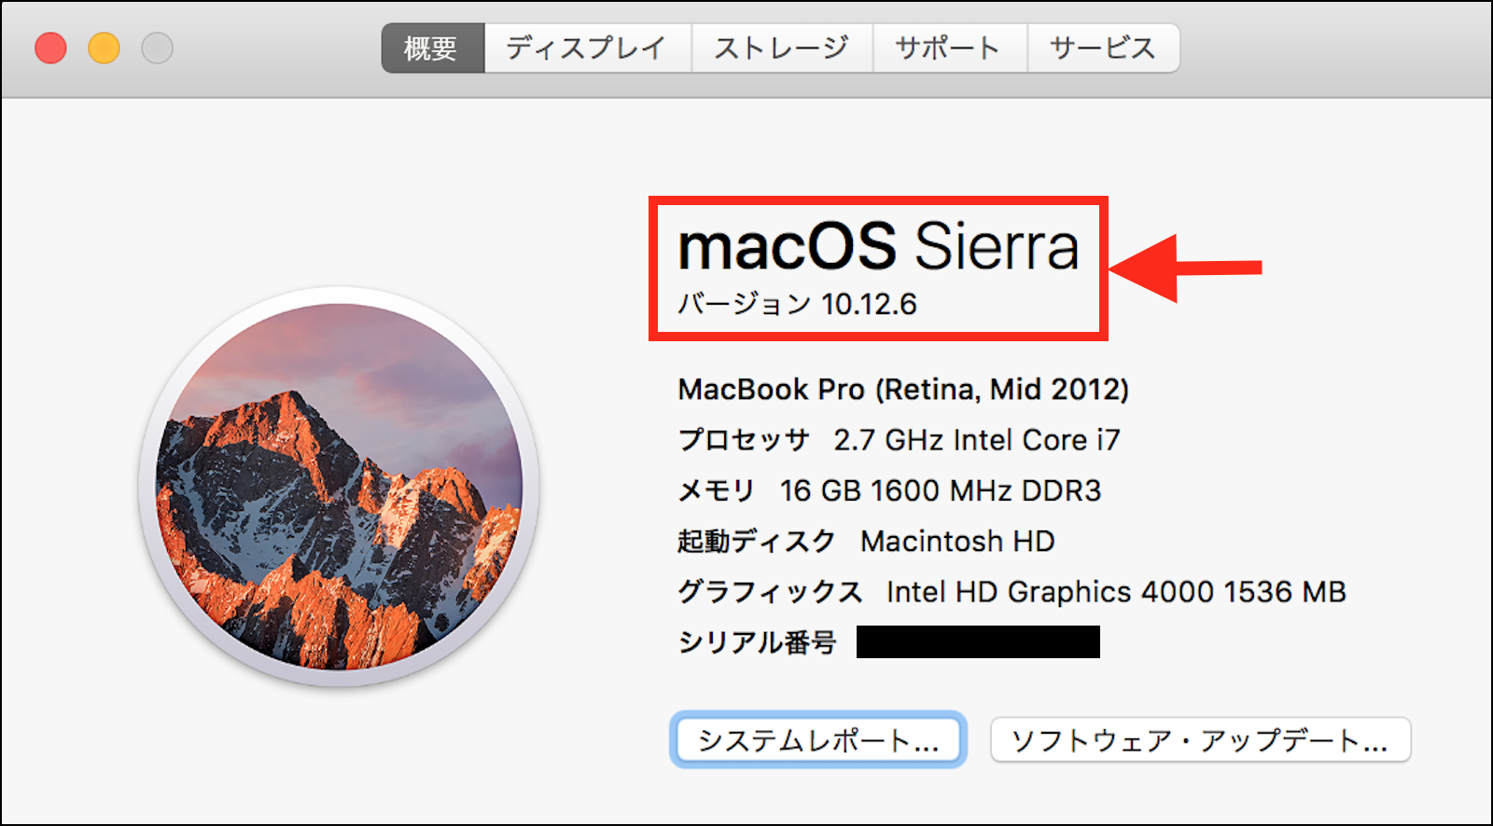Show the サービス tab
Image resolution: width=1493 pixels, height=826 pixels.
pyautogui.click(x=1103, y=48)
